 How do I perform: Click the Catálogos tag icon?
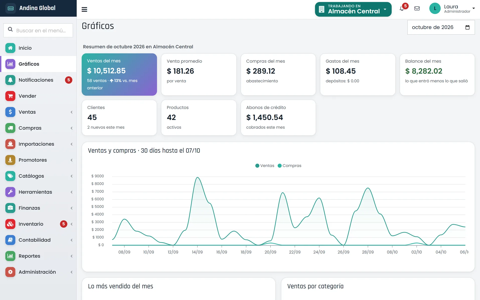10,176
